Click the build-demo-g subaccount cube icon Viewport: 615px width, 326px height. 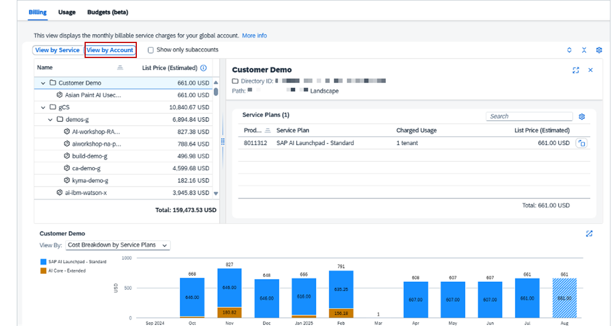[67, 156]
